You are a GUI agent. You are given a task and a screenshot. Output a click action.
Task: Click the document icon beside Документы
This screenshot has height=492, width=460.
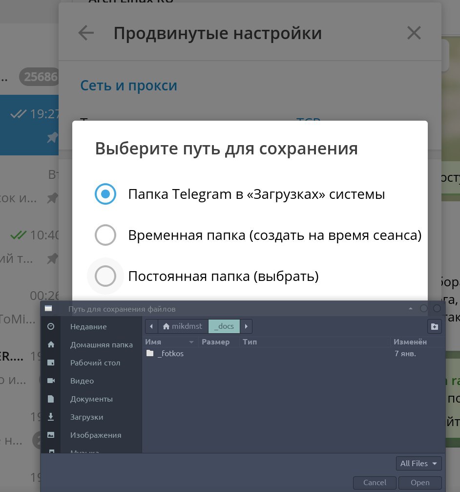click(51, 399)
